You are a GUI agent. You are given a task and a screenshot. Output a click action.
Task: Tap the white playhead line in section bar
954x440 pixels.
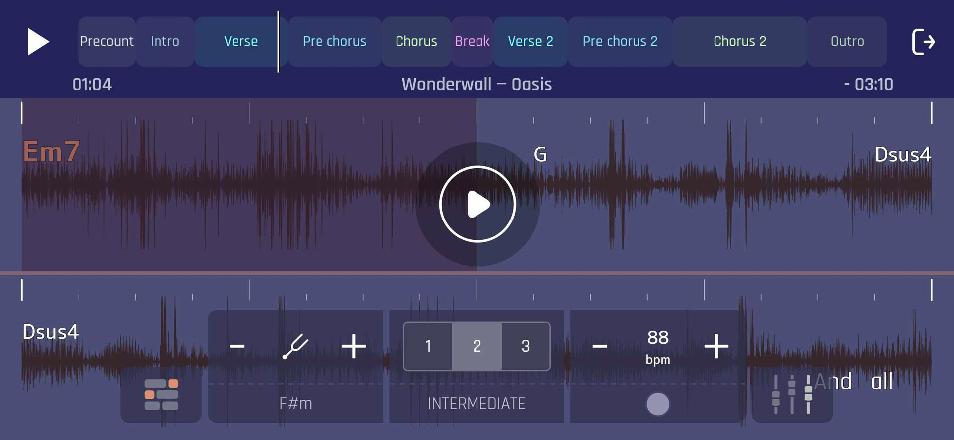(x=278, y=42)
